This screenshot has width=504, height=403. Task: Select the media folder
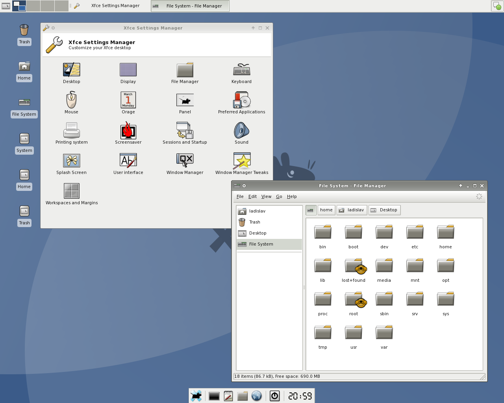(384, 270)
